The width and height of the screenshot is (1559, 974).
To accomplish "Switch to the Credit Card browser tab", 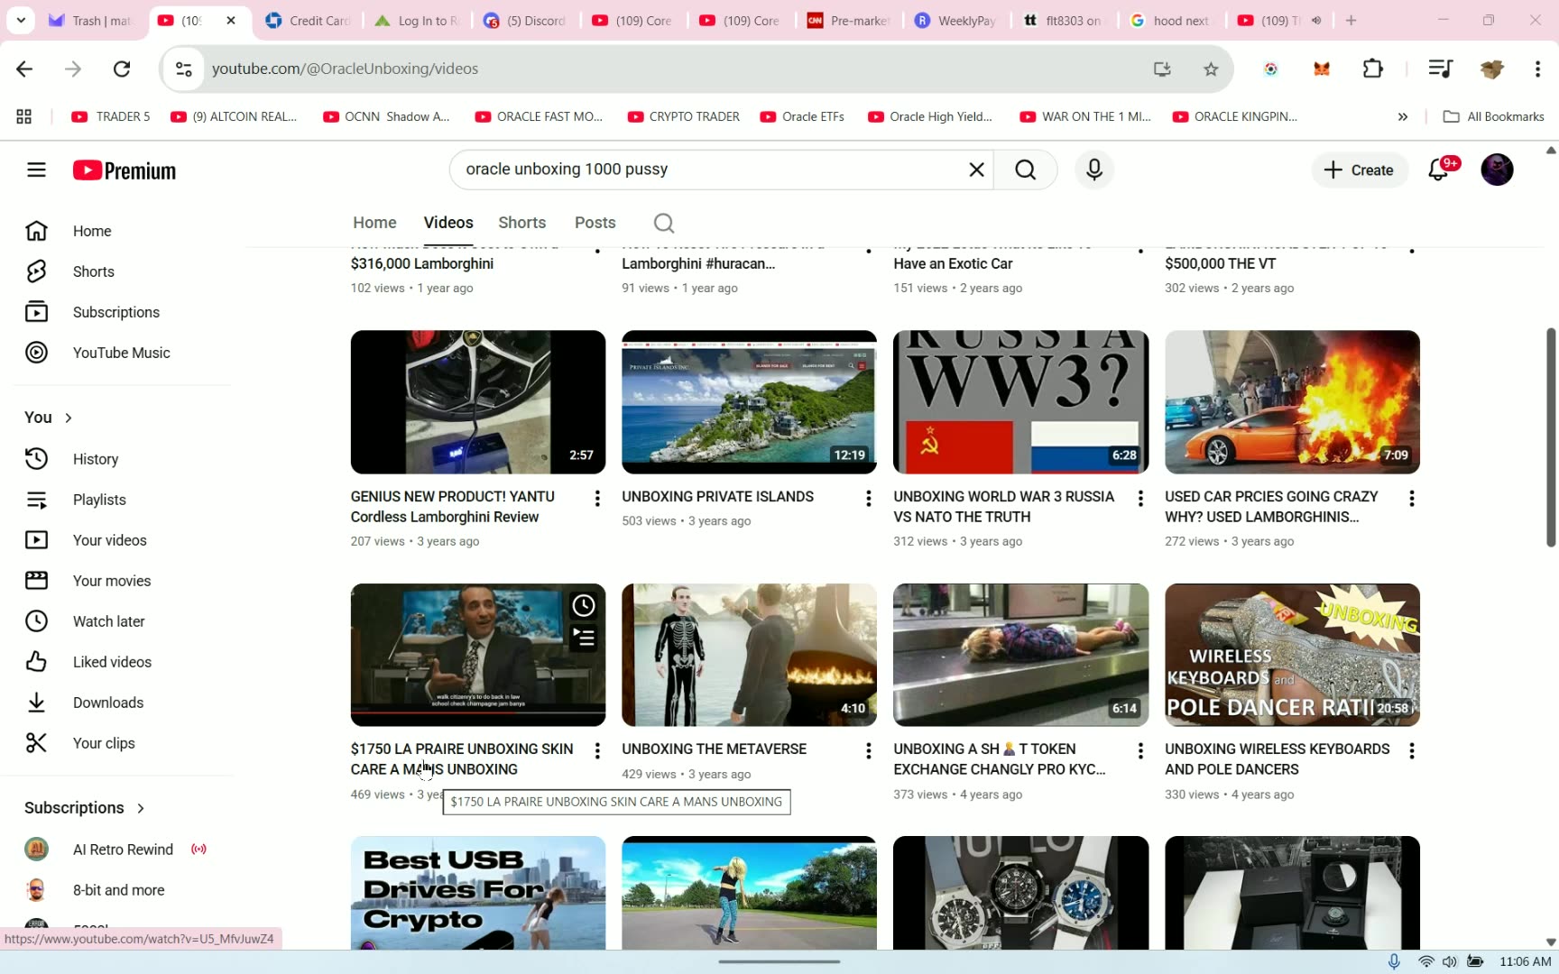I will 309,21.
